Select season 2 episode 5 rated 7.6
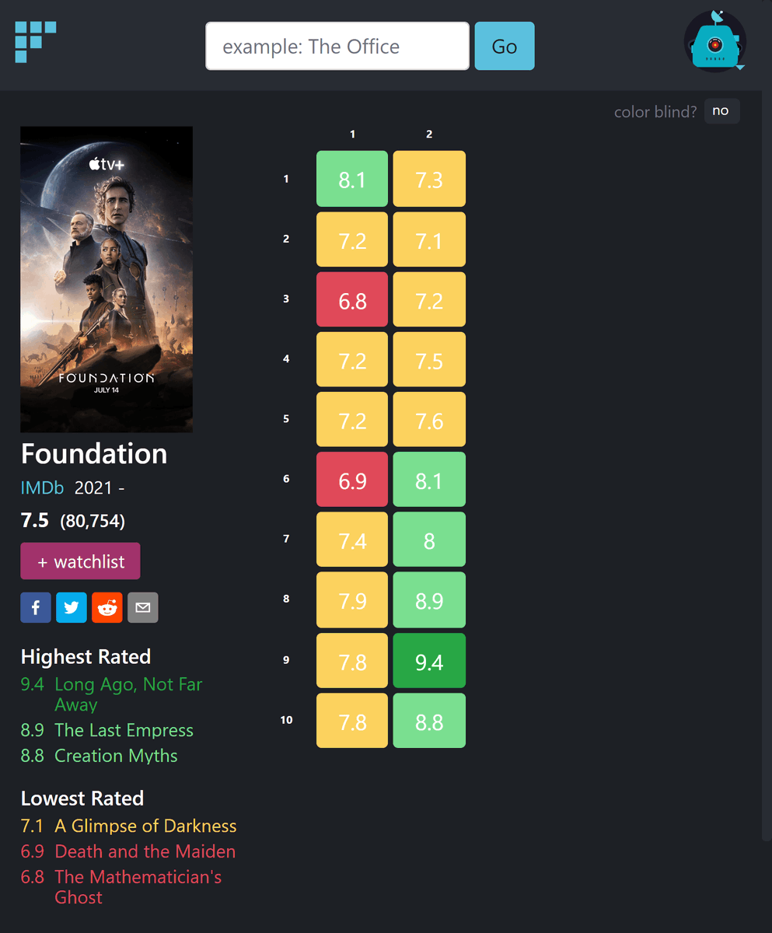The width and height of the screenshot is (772, 933). click(429, 419)
